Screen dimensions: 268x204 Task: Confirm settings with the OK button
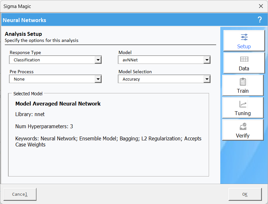(245, 194)
